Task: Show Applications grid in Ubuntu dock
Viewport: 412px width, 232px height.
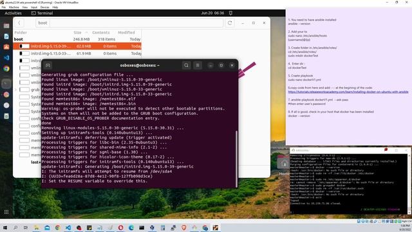Action: (6, 212)
